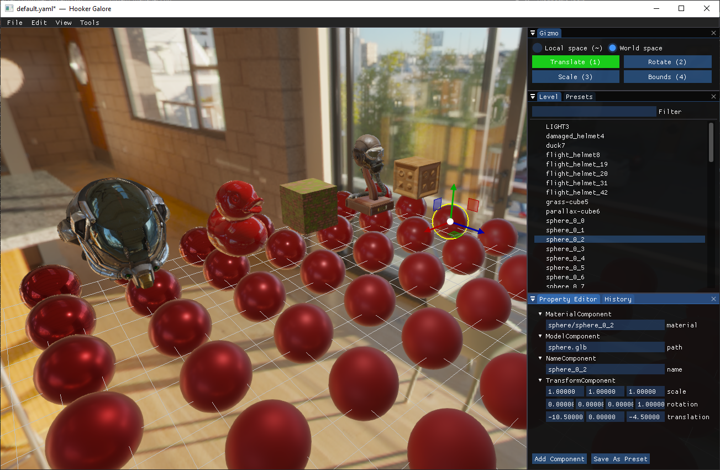Viewport: 720px width, 470px height.
Task: Activate the Translate (1) gizmo mode
Action: coord(575,62)
